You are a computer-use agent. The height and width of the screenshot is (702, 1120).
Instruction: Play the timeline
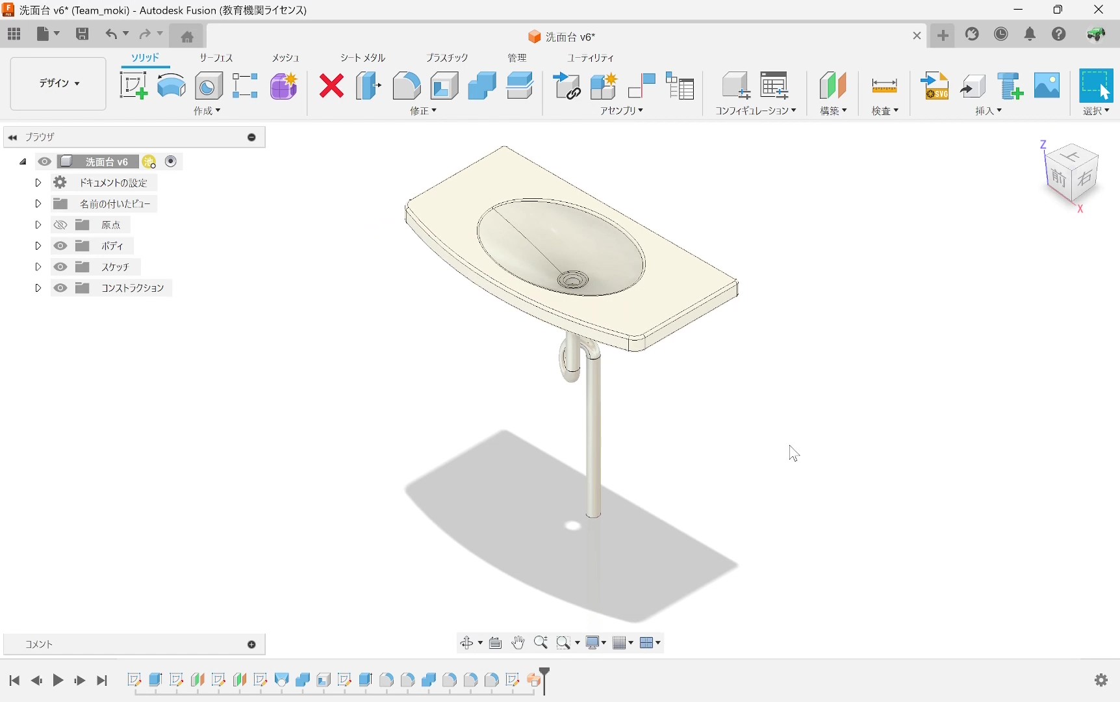(58, 681)
